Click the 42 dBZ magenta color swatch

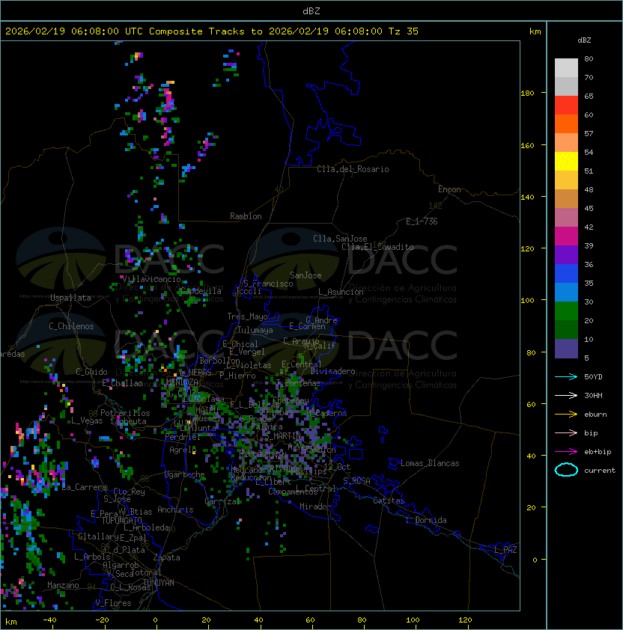click(x=566, y=236)
